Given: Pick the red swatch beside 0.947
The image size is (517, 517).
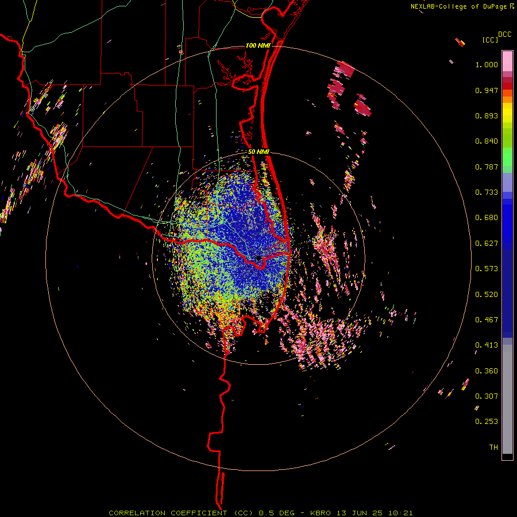Looking at the screenshot, I should click(x=507, y=86).
